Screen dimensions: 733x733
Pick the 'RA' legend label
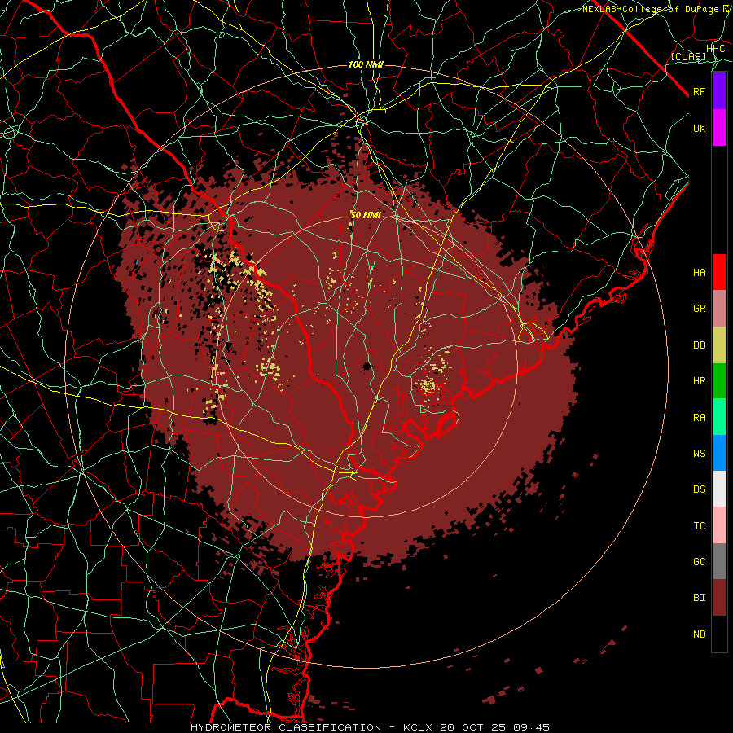[x=699, y=418]
